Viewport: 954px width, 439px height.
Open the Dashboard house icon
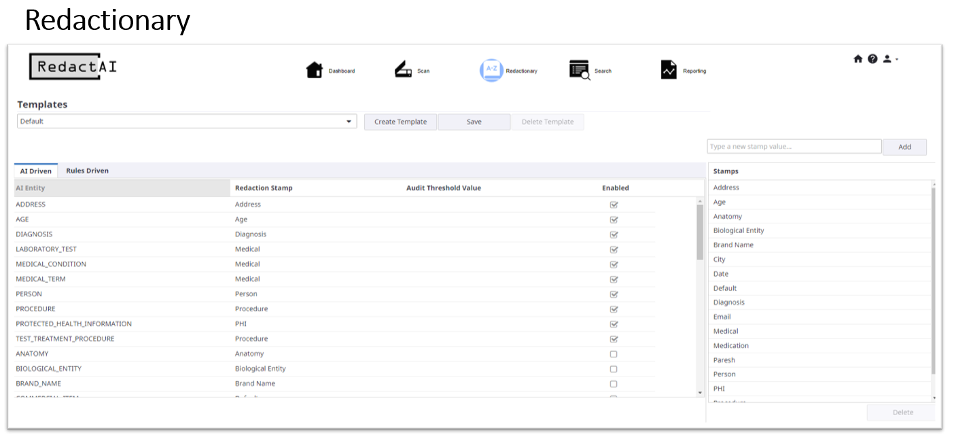tap(314, 70)
